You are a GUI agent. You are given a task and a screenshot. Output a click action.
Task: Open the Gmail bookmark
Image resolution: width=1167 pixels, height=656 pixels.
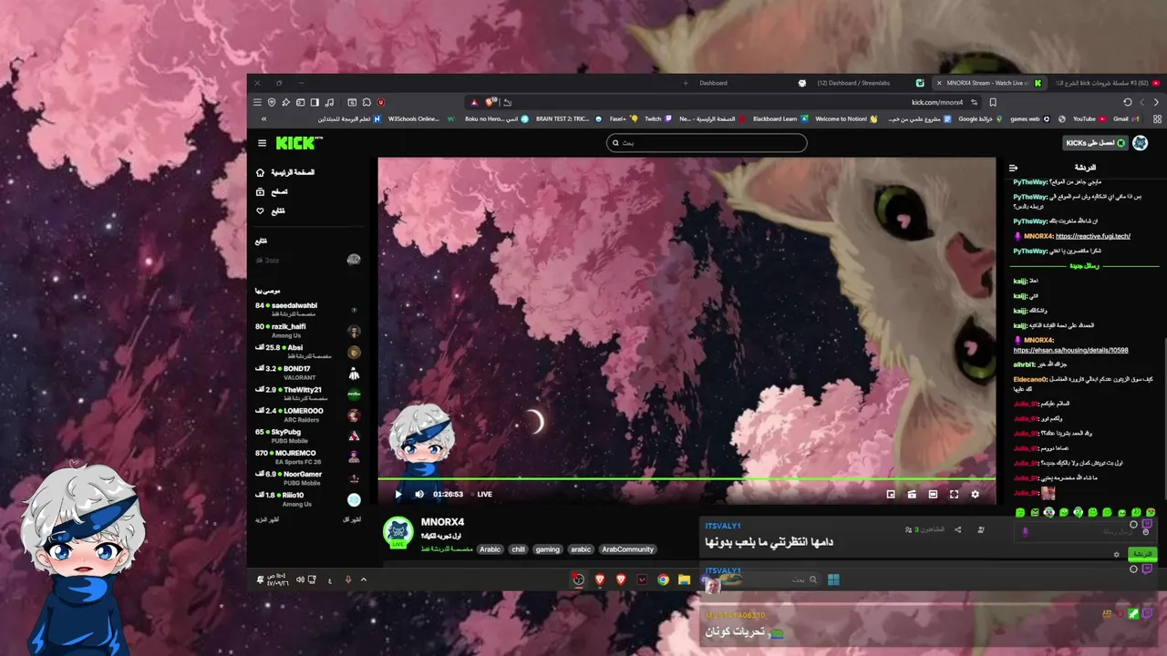1126,118
